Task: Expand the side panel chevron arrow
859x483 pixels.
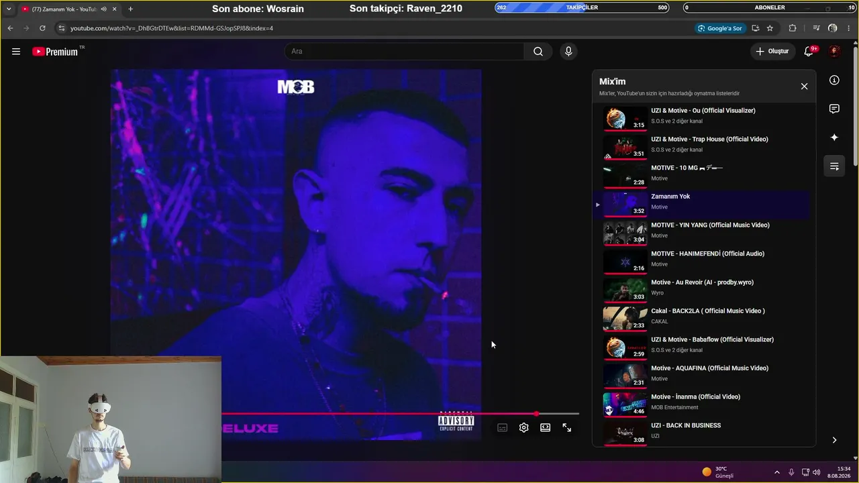Action: pos(834,440)
